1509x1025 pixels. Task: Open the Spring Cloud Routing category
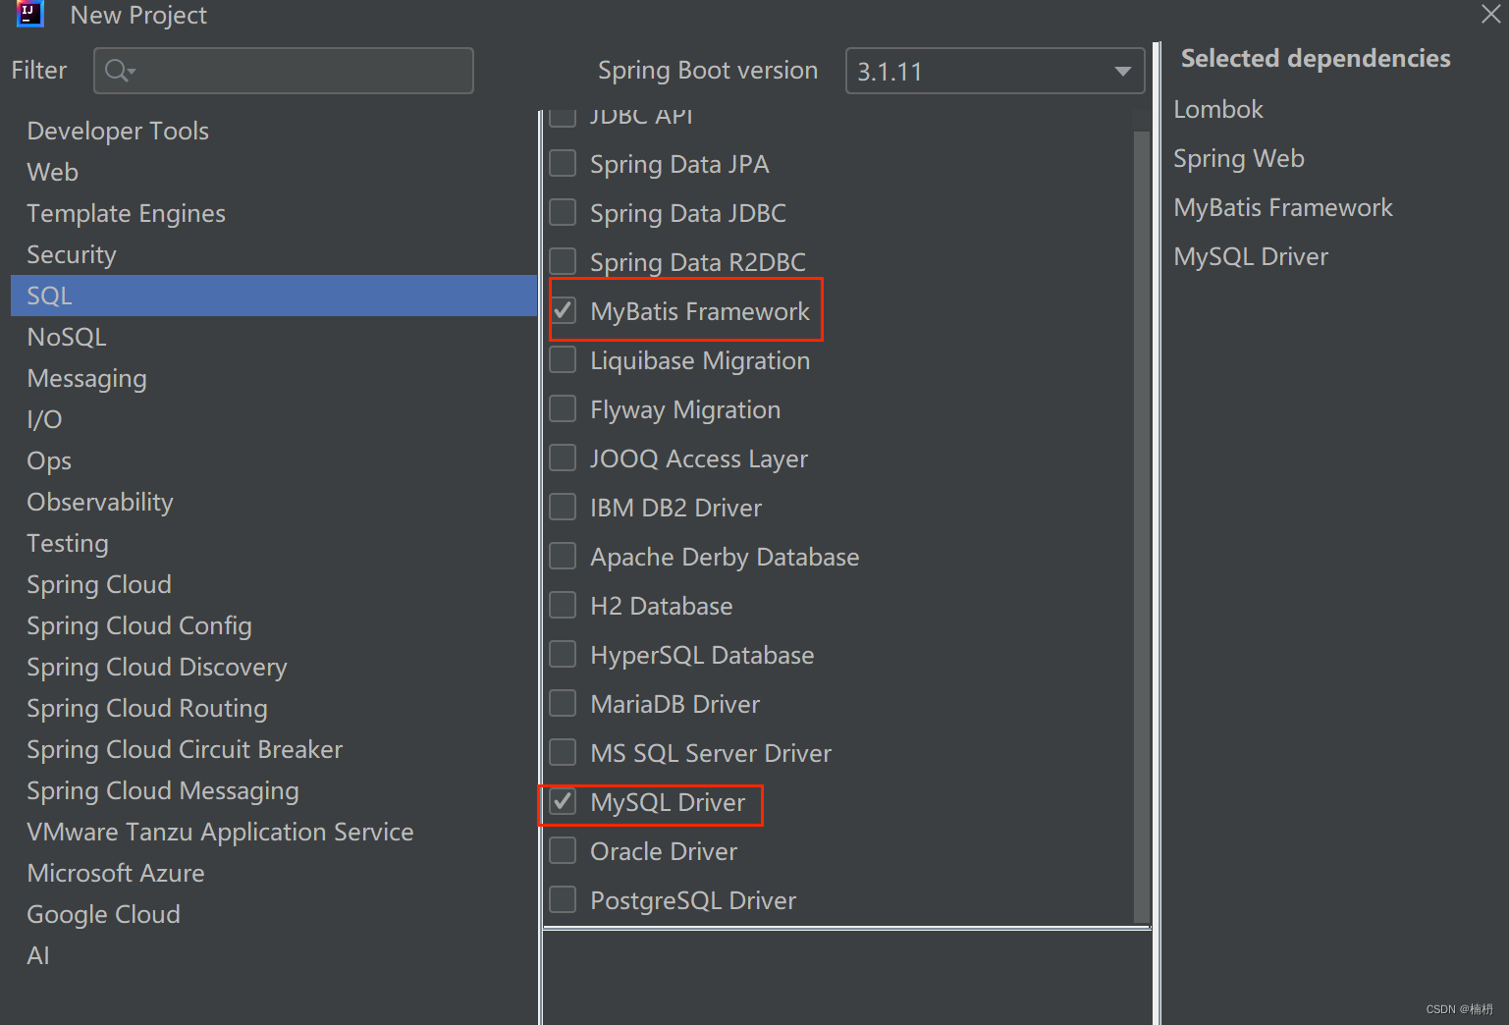pyautogui.click(x=274, y=708)
